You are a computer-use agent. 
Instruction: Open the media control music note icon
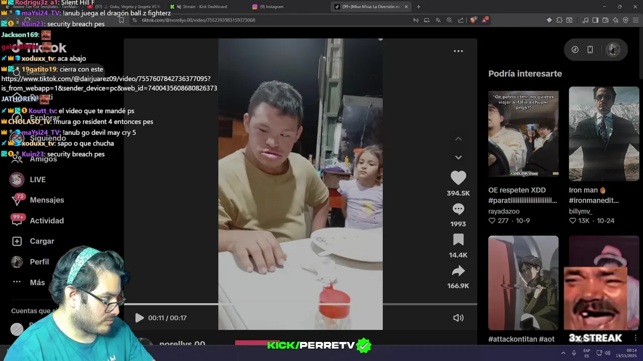coord(585,20)
